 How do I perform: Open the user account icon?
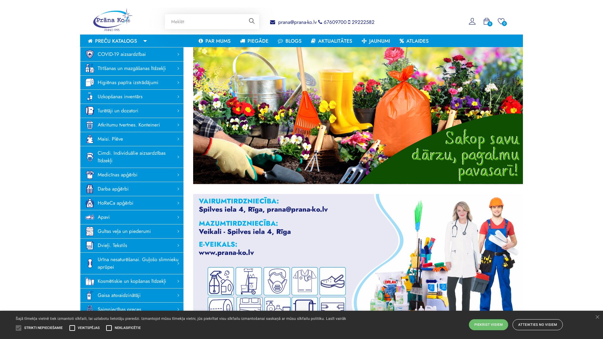click(x=472, y=21)
